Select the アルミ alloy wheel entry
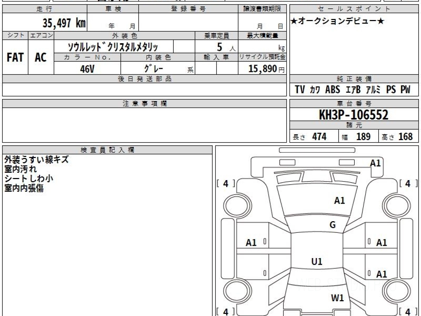The image size is (421, 316). point(373,90)
